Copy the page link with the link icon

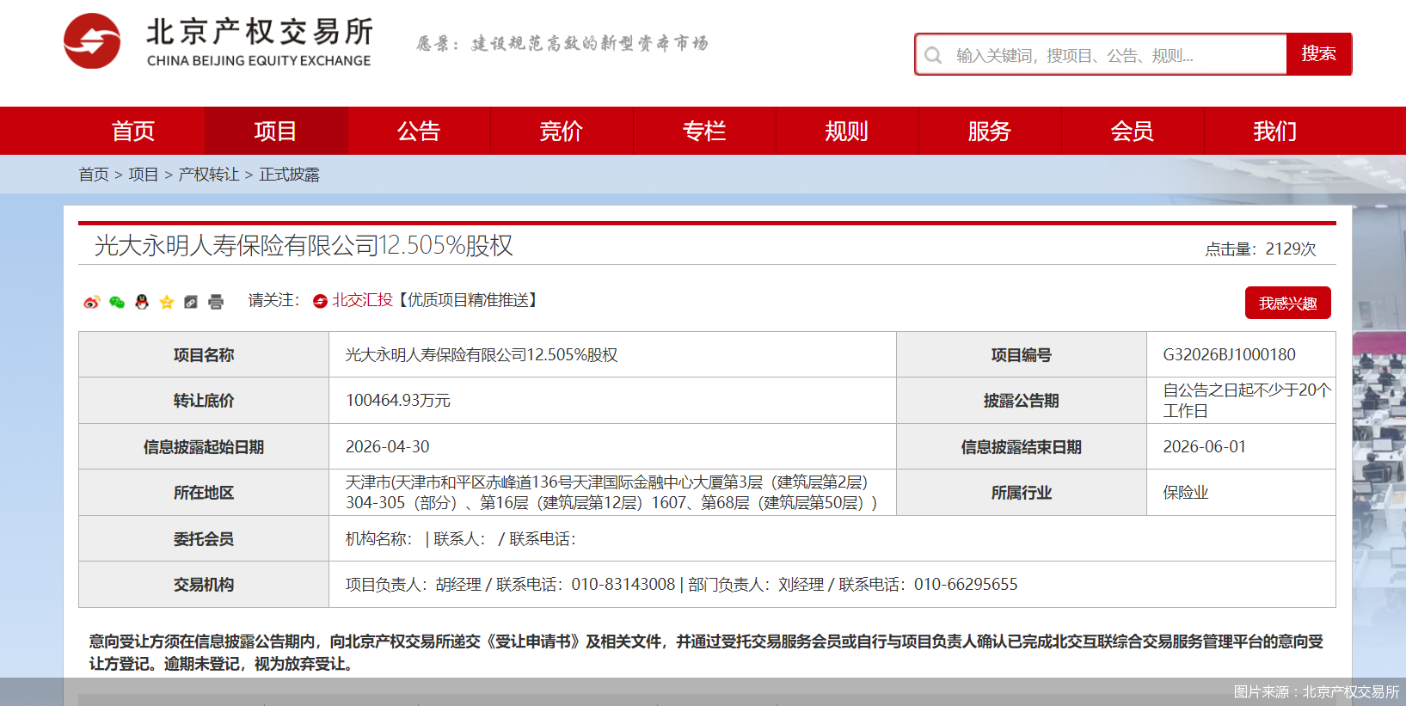point(191,302)
